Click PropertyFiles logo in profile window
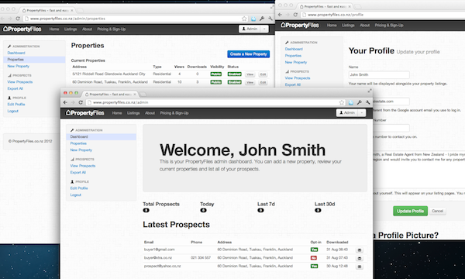The image size is (465, 279). [299, 26]
